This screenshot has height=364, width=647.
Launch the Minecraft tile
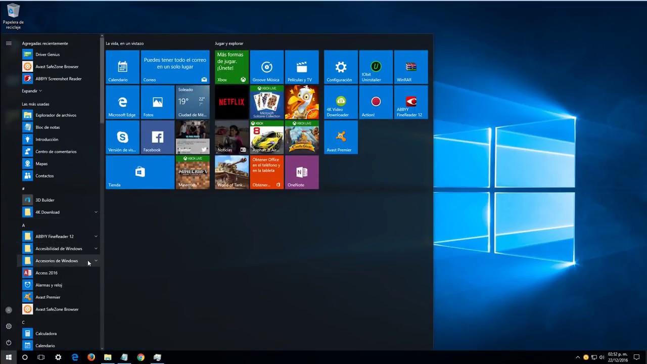pyautogui.click(x=193, y=172)
